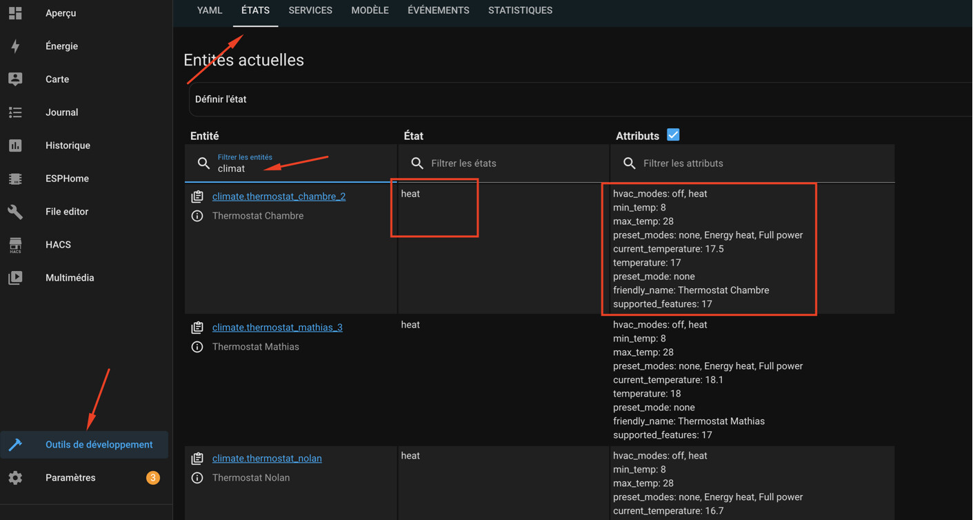The image size is (973, 520).
Task: Click the Définir l'état input field
Action: (x=414, y=99)
